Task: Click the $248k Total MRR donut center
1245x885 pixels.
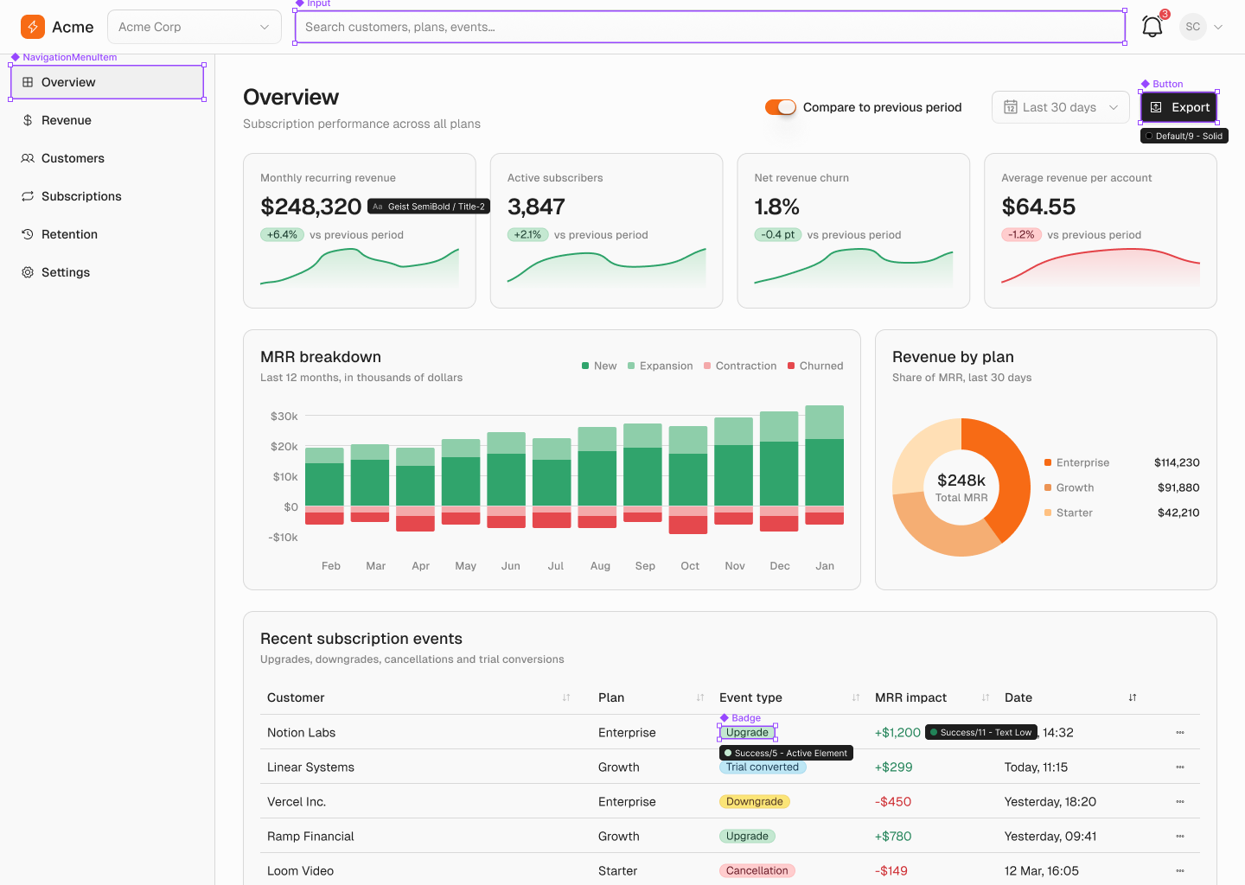Action: [961, 487]
